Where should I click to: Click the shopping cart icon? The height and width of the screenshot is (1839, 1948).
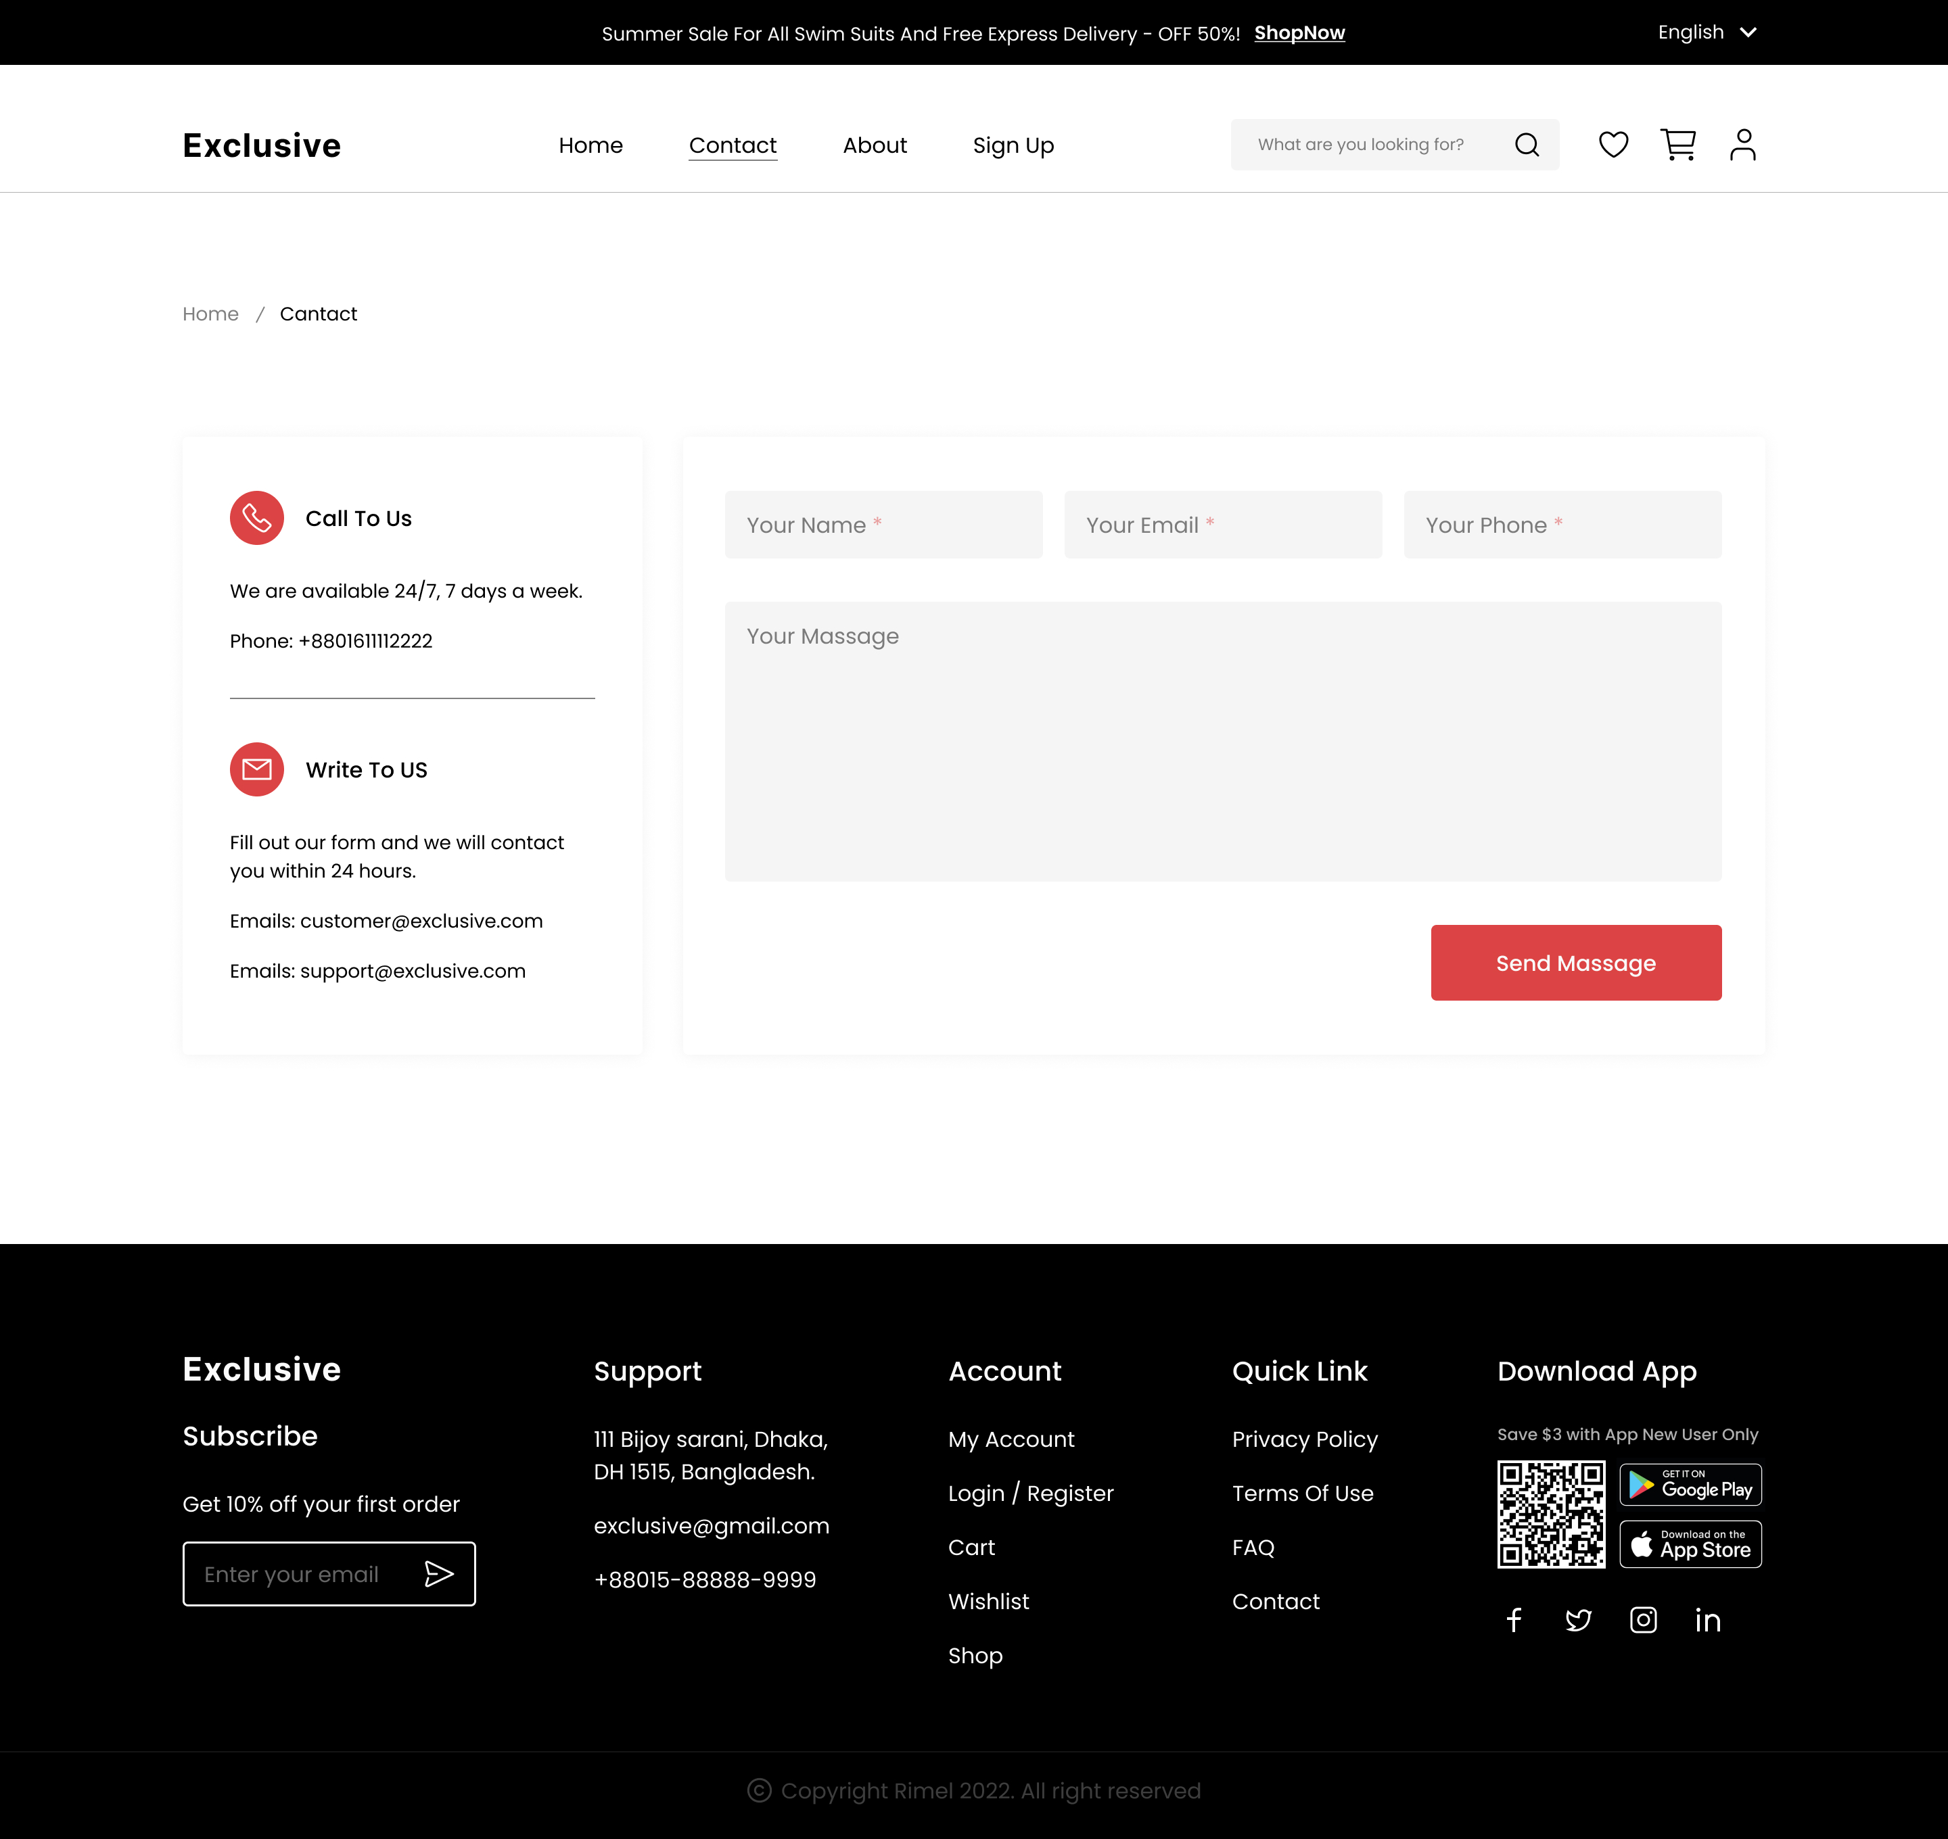(1678, 143)
